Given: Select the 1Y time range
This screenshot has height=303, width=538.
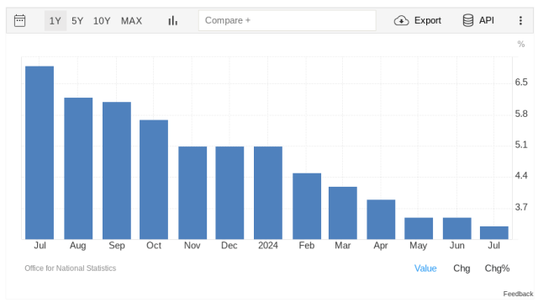Looking at the screenshot, I should coord(55,21).
